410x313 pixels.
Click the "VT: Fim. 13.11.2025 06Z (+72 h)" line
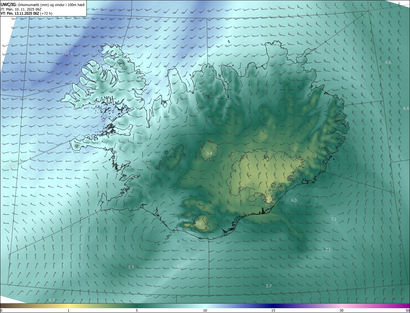(x=27, y=13)
